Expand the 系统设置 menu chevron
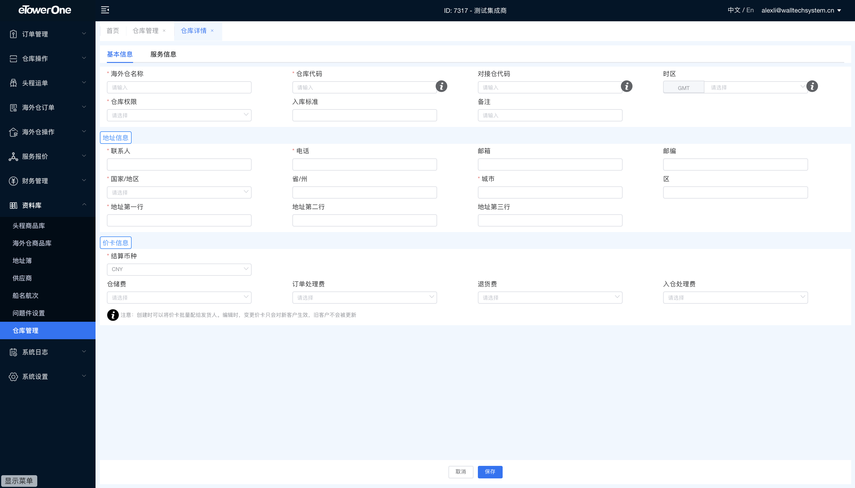 click(84, 376)
